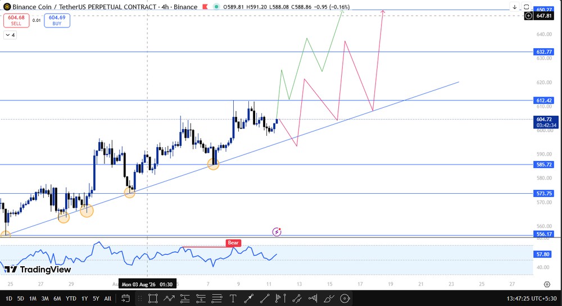Click the 604.69 BUY button

click(57, 20)
